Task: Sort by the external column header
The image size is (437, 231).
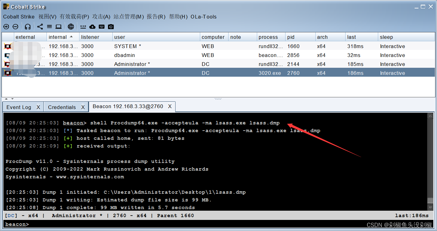Action: [x=30, y=37]
